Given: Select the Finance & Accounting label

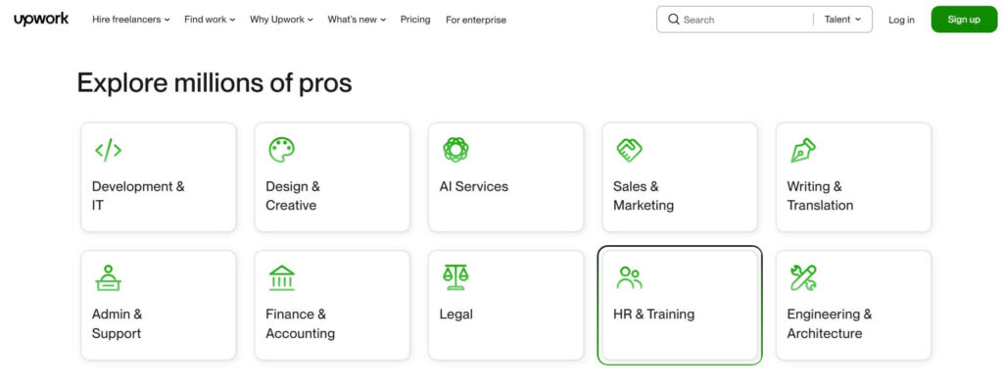Looking at the screenshot, I should click(301, 324).
